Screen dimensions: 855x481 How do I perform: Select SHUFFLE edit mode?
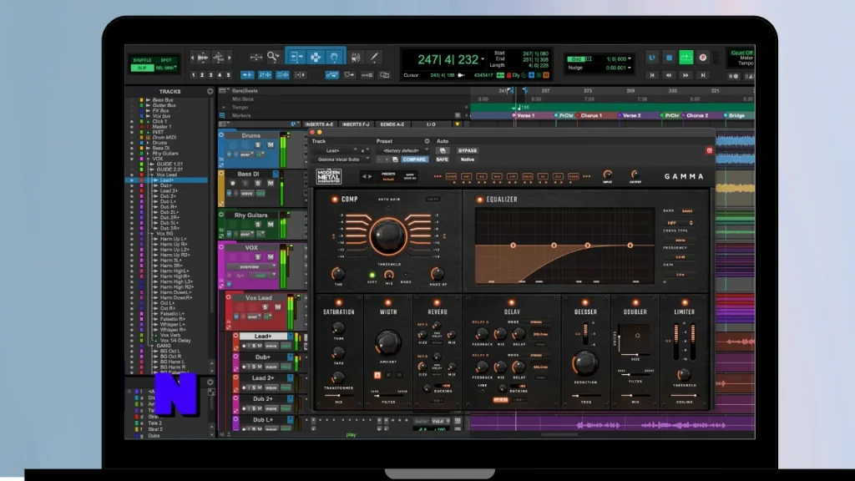click(x=142, y=60)
